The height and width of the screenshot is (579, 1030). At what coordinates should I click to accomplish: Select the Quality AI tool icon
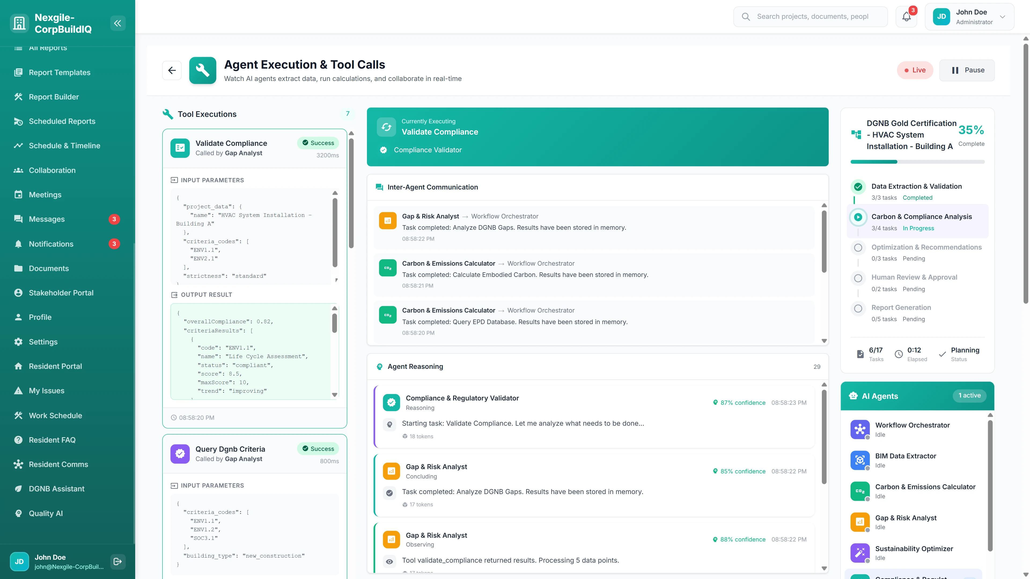point(19,514)
